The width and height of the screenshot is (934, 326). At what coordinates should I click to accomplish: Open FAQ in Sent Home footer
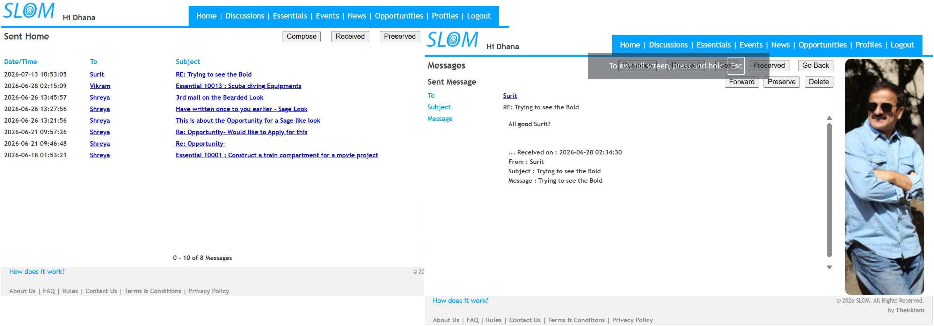click(49, 291)
